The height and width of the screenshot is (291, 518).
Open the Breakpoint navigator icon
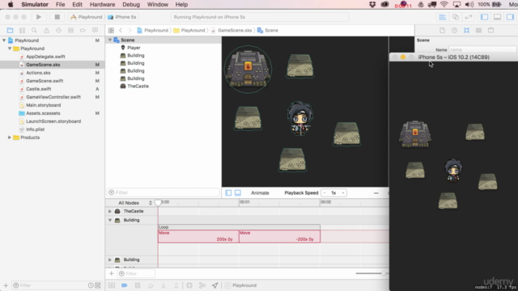coord(83,31)
